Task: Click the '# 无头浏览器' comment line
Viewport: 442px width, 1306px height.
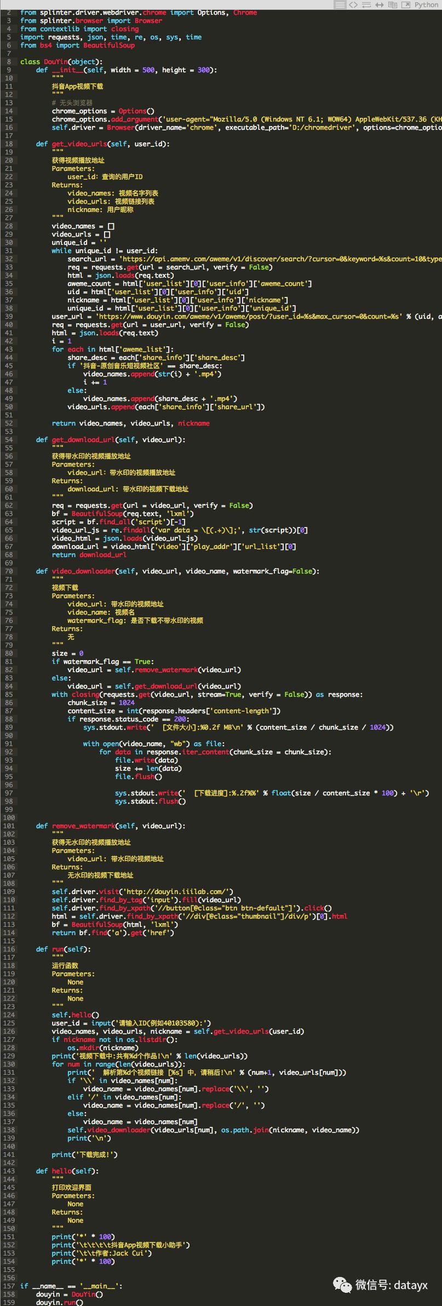Action: [72, 103]
